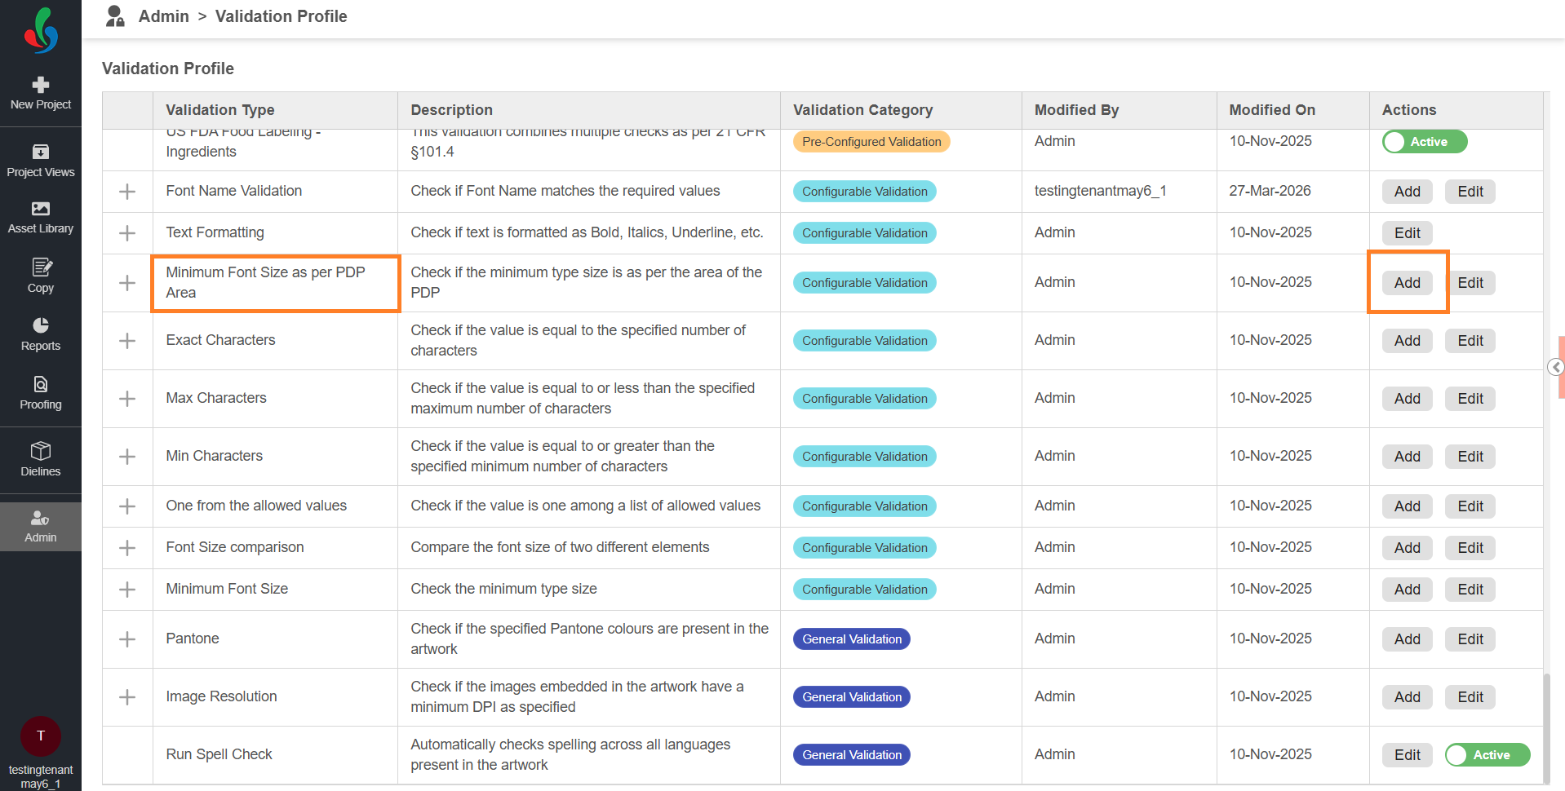This screenshot has height=791, width=1565.
Task: Go to the Asset Library
Action: point(41,217)
